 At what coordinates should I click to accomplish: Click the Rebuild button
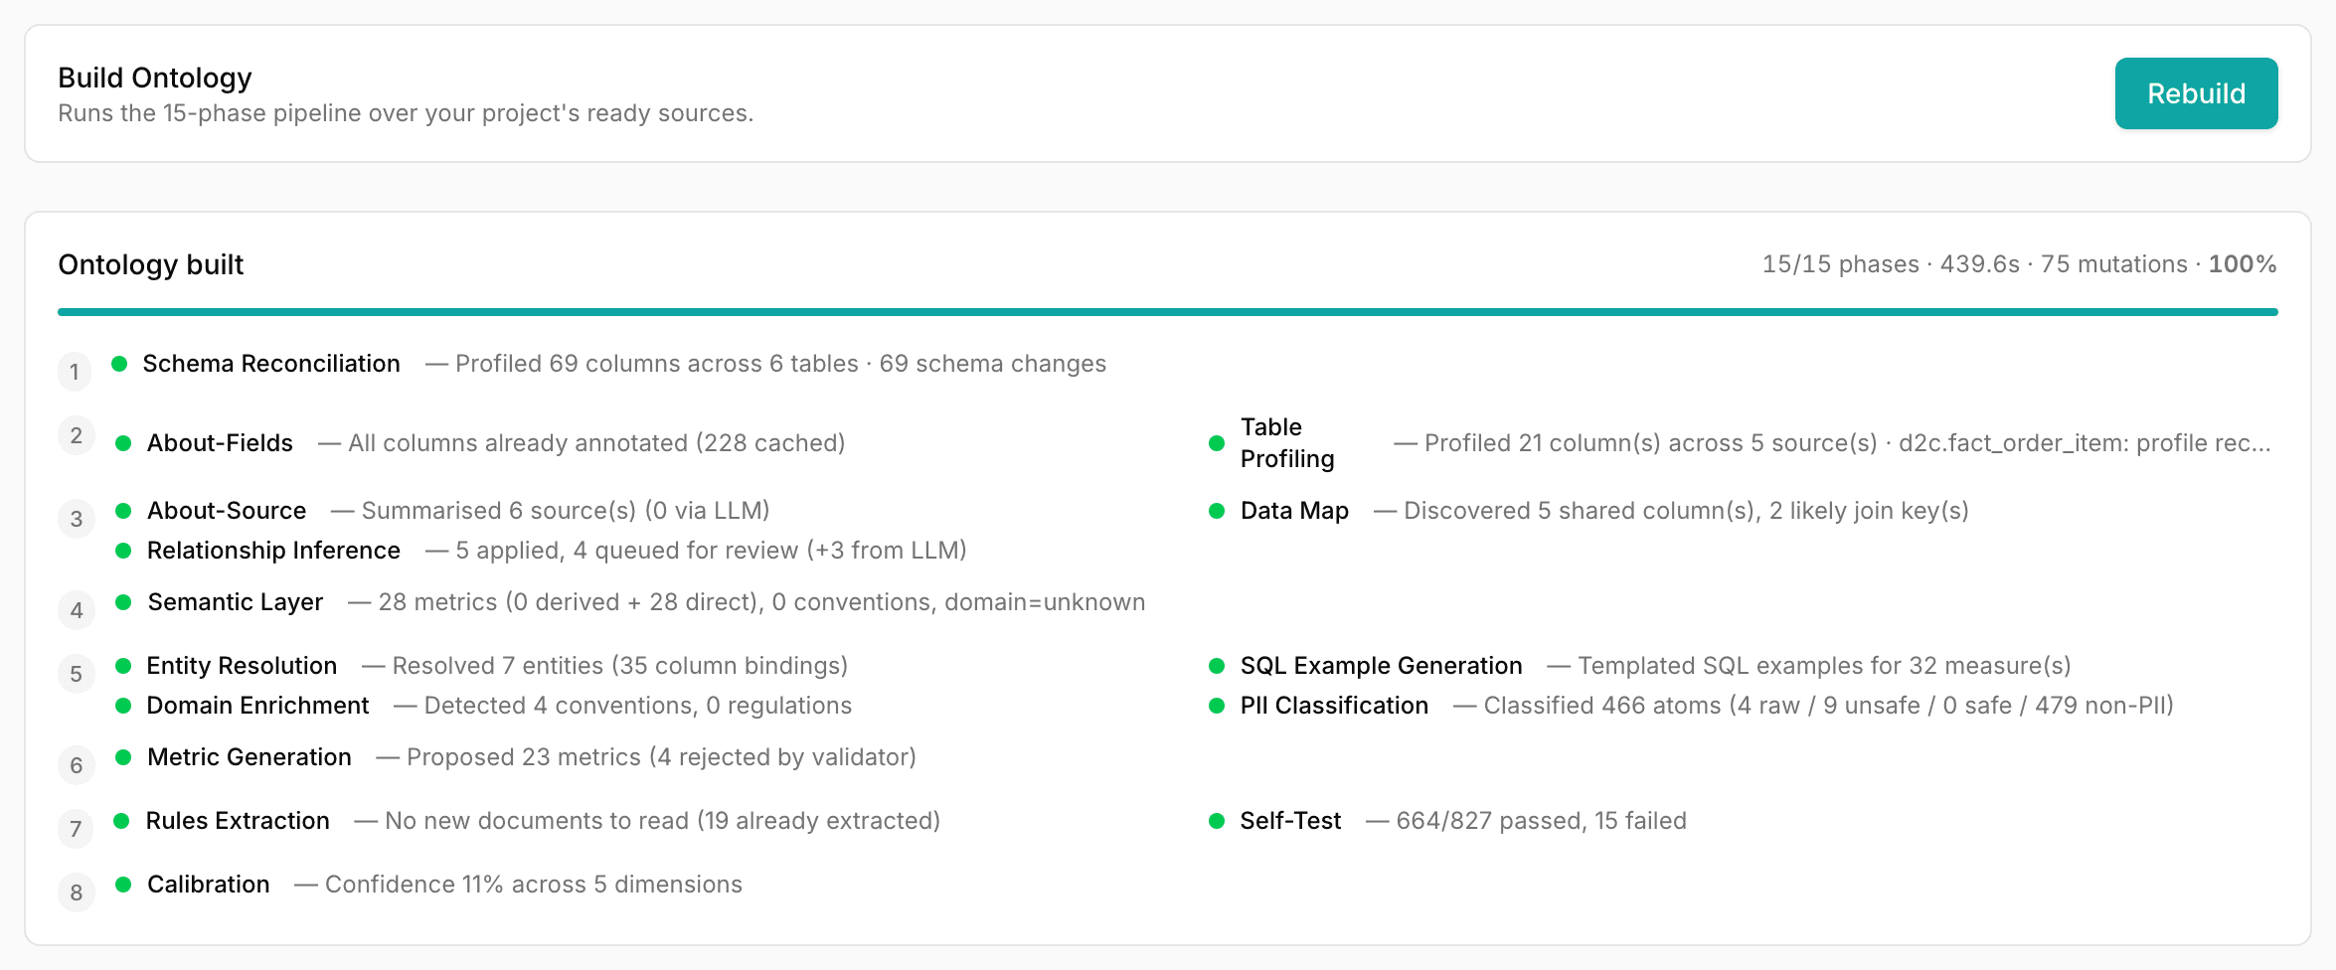click(x=2196, y=93)
